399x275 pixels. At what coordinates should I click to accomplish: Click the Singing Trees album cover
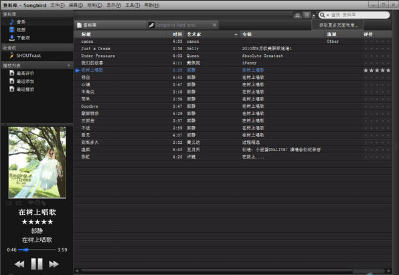(37, 163)
